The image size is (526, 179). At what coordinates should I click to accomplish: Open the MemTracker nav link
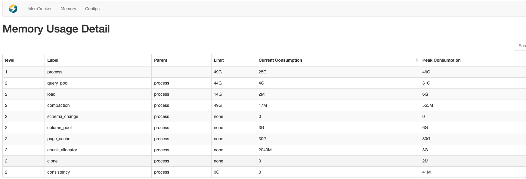coord(40,9)
